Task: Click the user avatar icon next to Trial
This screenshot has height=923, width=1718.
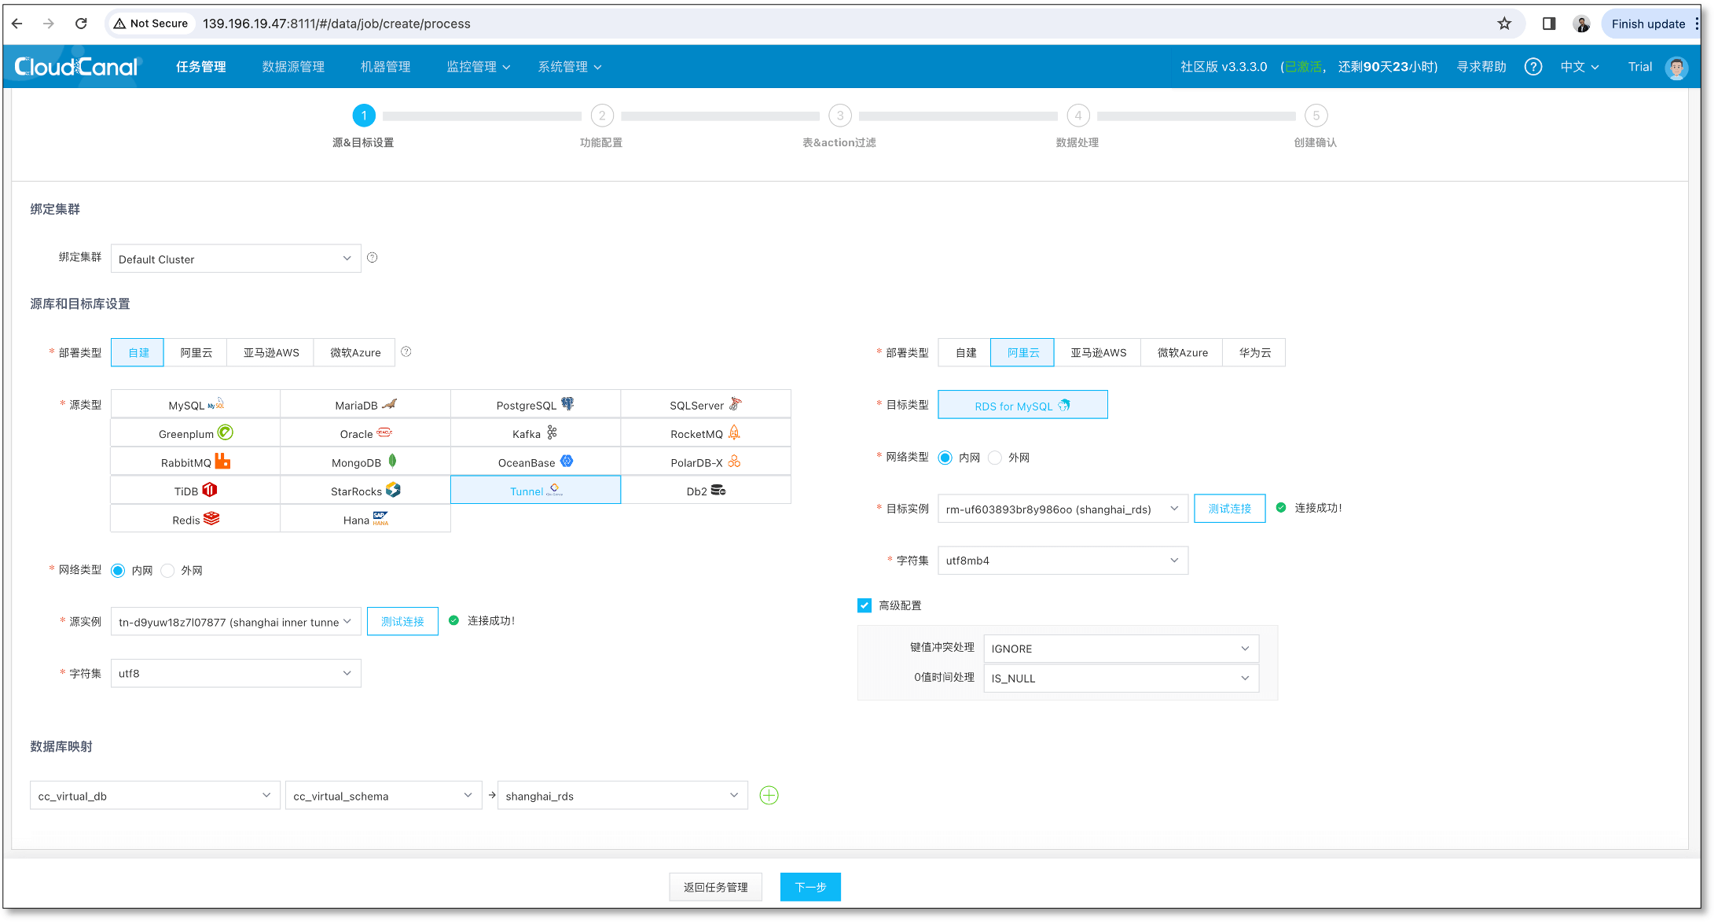Action: pos(1676,68)
